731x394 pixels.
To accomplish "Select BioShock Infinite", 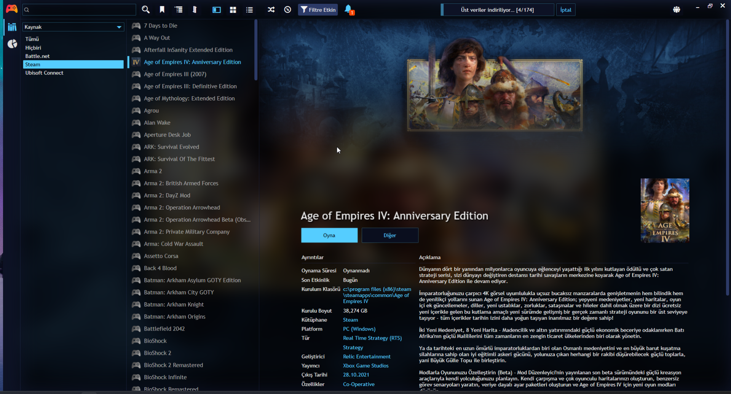I will tap(192, 378).
